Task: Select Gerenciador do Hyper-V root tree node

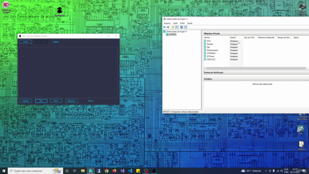Action: coord(177,31)
